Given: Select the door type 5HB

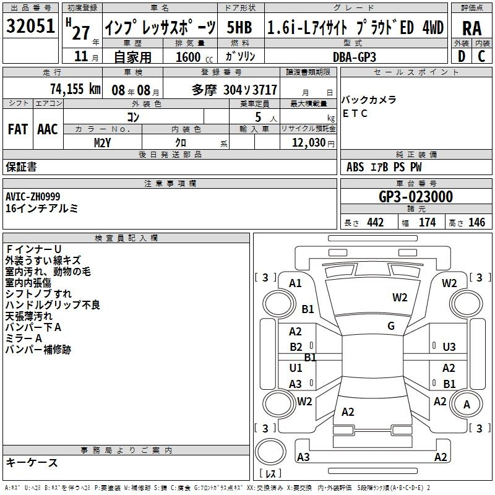Looking at the screenshot, I should click(239, 27).
